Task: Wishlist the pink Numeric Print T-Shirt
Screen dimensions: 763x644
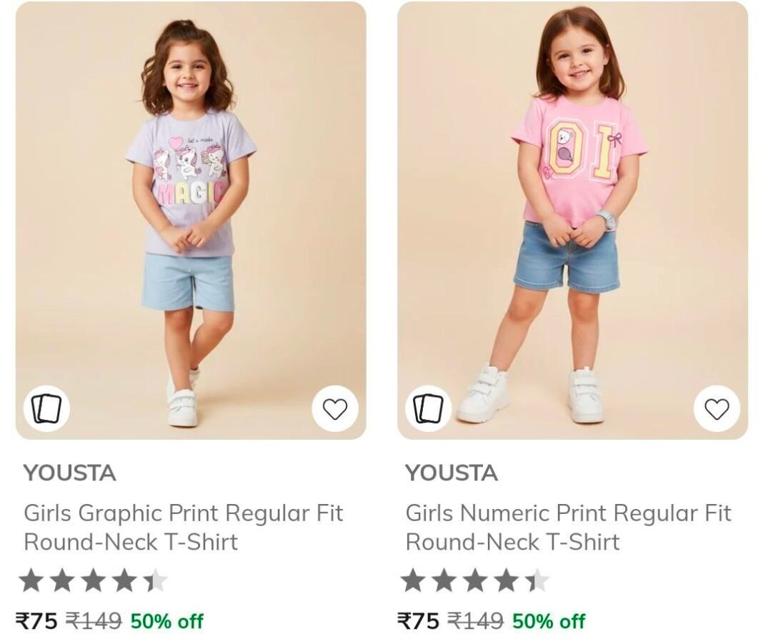Action: pos(717,408)
